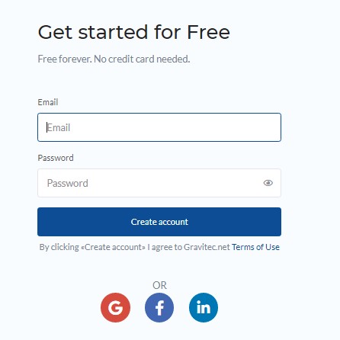
Task: Click the Password label above the field
Action: 56,158
